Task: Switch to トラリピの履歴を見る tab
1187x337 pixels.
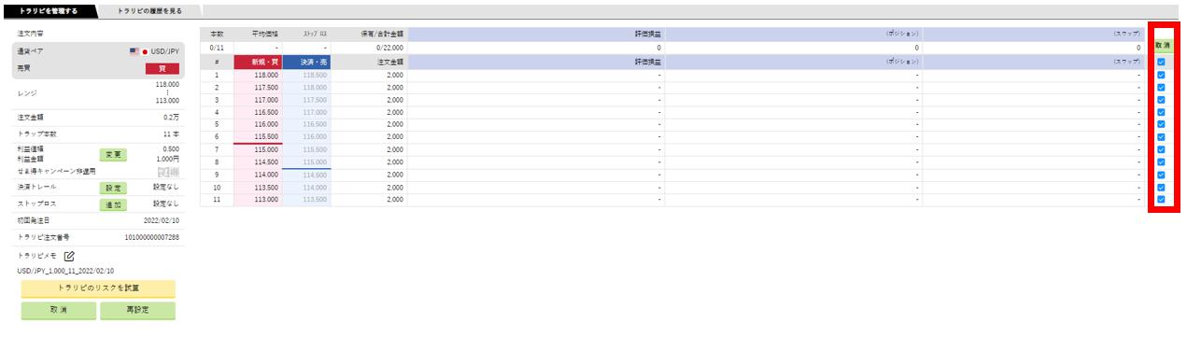Action: pyautogui.click(x=149, y=11)
